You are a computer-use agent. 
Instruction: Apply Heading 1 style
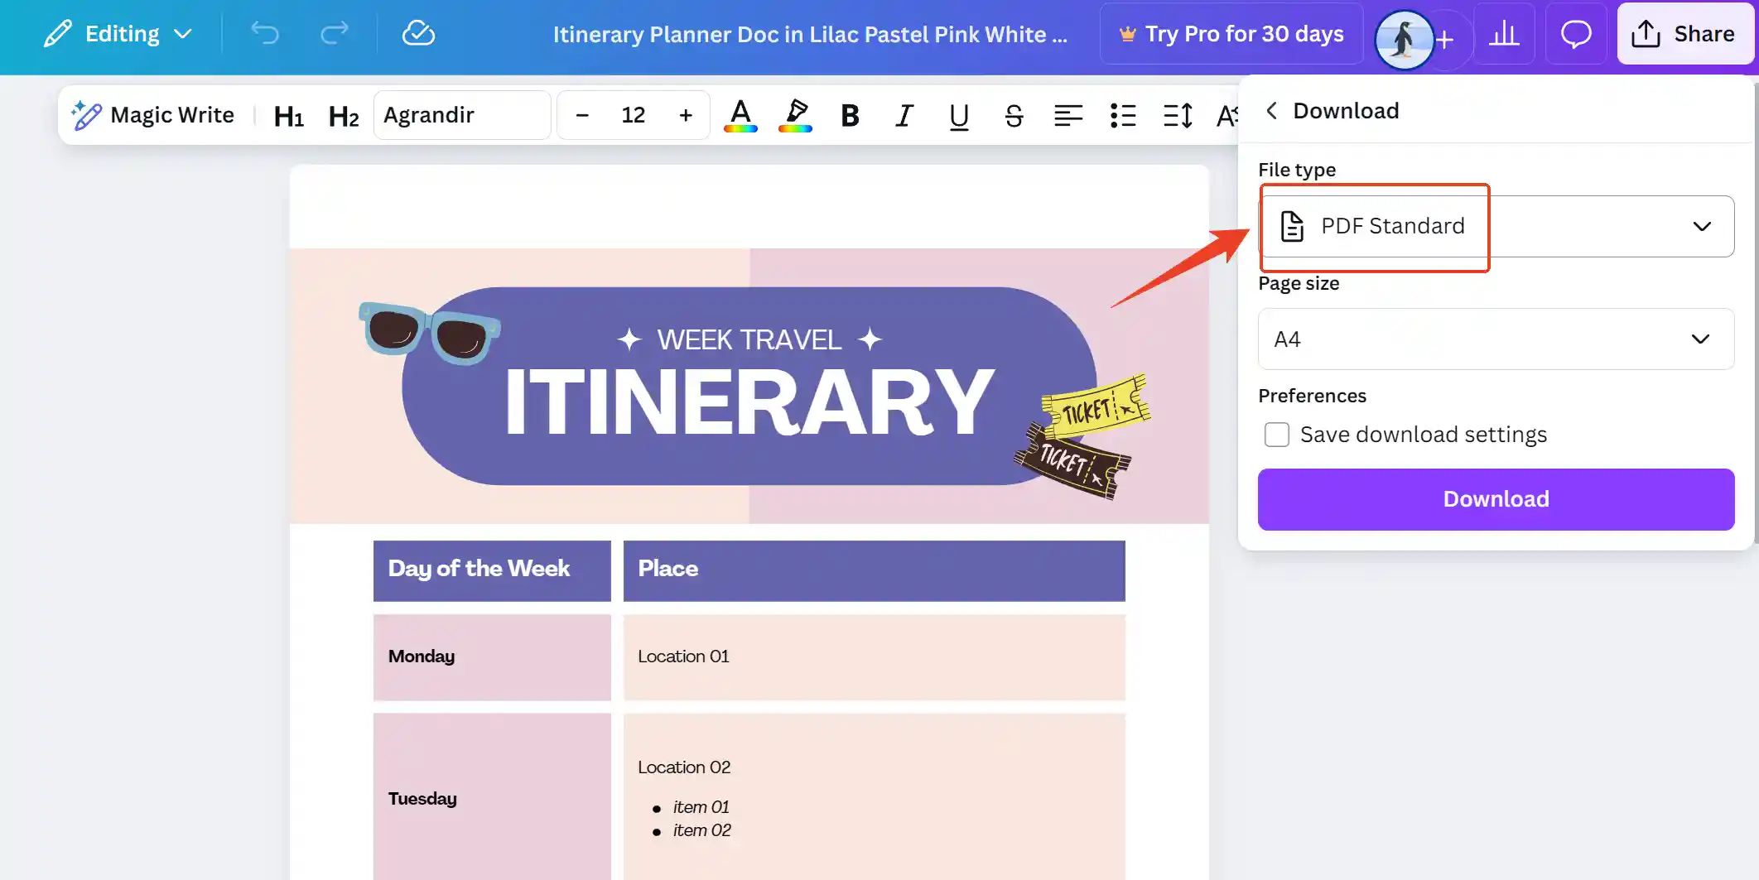pyautogui.click(x=289, y=116)
